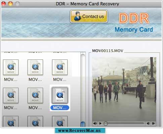Click the Contact us button
The width and height of the screenshot is (163, 134).
pyautogui.click(x=89, y=16)
